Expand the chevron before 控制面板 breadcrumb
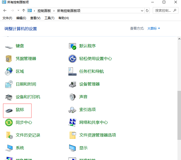Viewport: 181px width, 160px height. (34, 11)
